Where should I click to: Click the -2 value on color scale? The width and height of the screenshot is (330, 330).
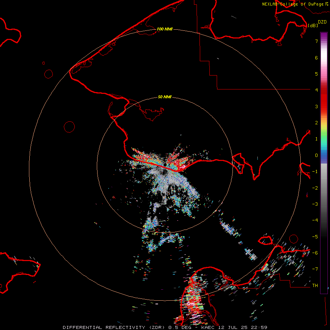(x=315, y=188)
